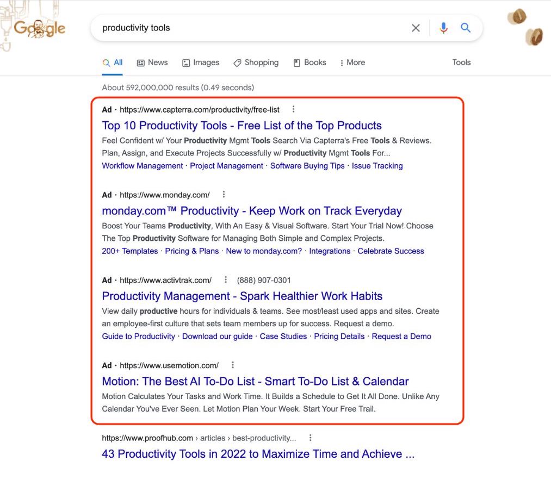Open the three-dot menu on the usemotion.com ad

pyautogui.click(x=232, y=365)
